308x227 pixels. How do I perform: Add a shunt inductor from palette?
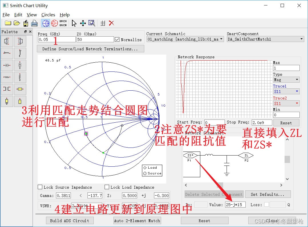click(20, 53)
